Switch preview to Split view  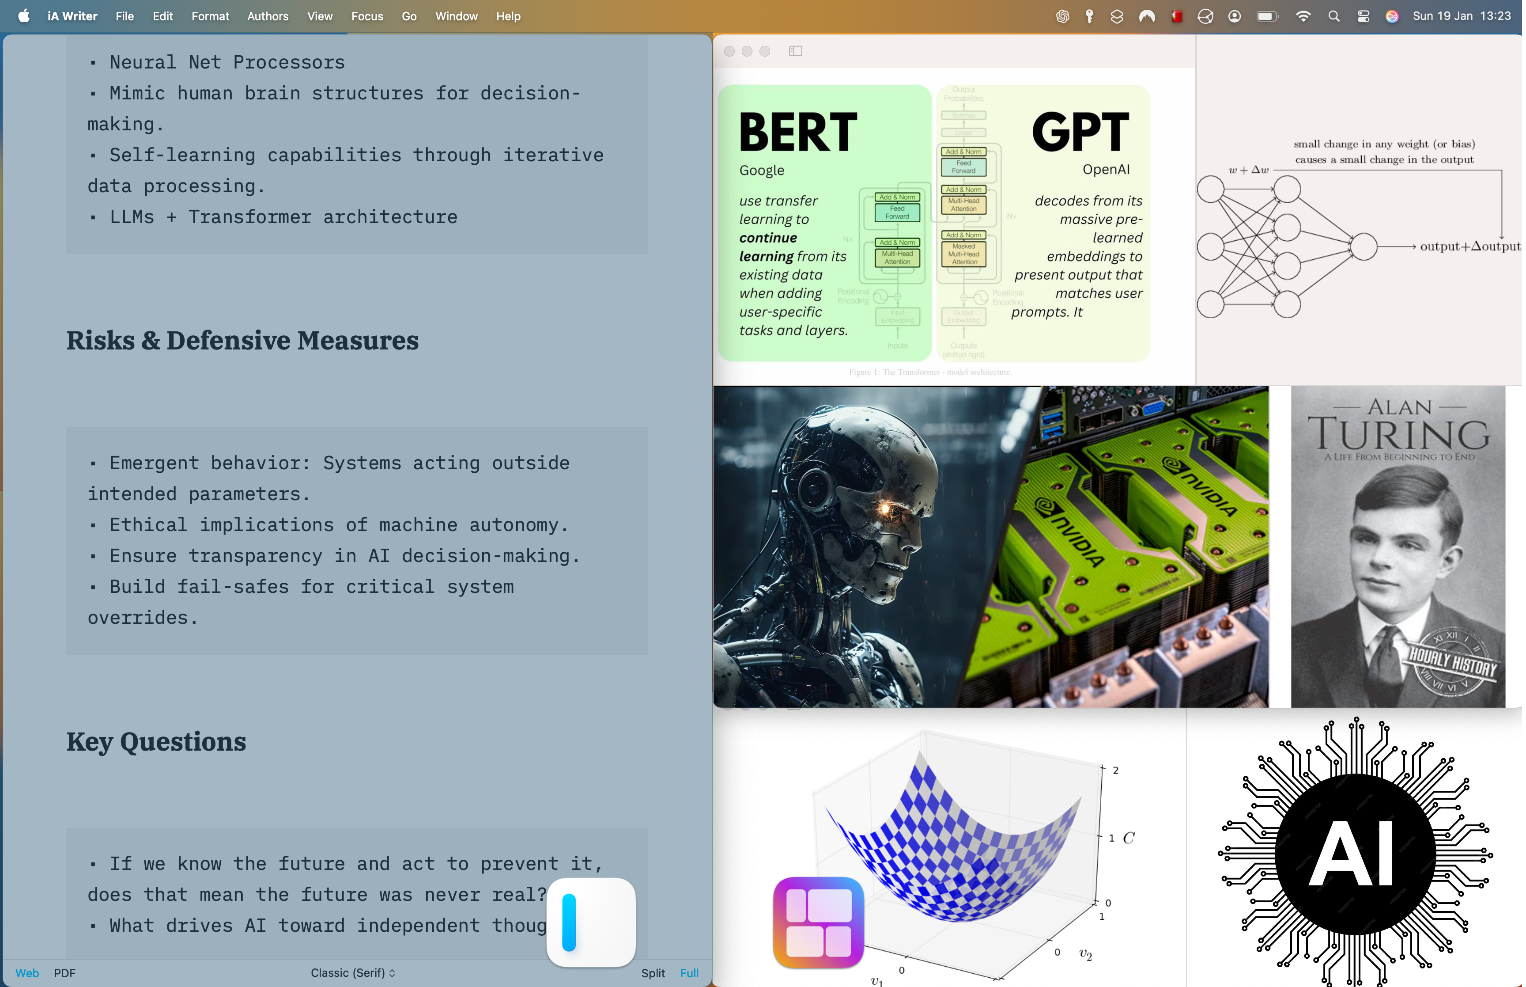(653, 973)
